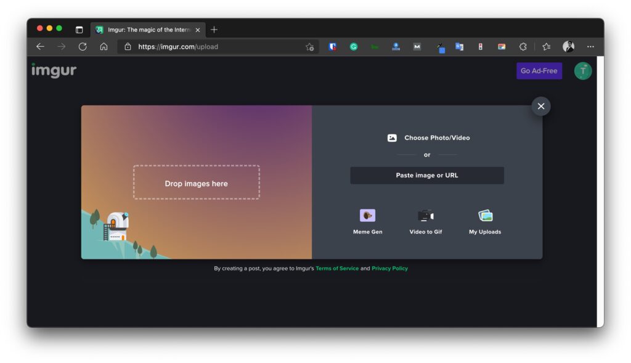Open the Terms of Service link
The image size is (631, 363).
(337, 268)
